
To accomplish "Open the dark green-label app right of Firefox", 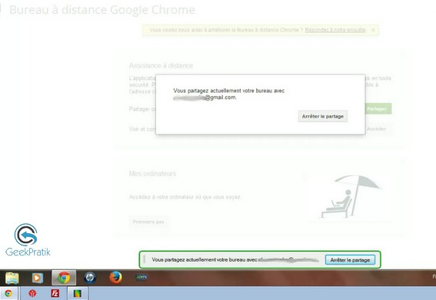I will coord(141,277).
